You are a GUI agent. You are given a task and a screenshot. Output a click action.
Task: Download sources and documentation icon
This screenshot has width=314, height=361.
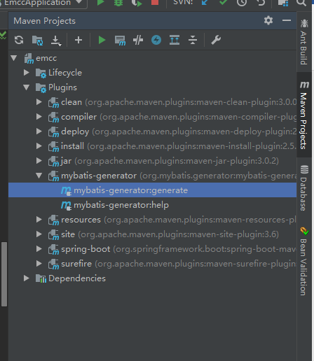point(56,41)
